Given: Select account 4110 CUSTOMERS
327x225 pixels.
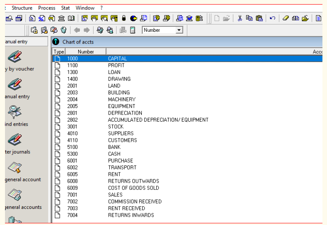Looking at the screenshot, I should click(x=187, y=140).
